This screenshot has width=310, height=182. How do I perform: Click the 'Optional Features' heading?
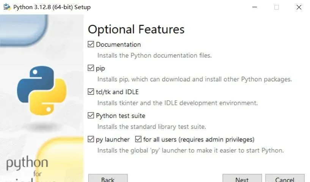pos(136,29)
